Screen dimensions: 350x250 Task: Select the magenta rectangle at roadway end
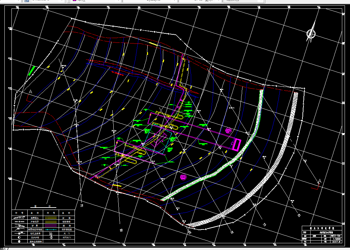[237, 145]
